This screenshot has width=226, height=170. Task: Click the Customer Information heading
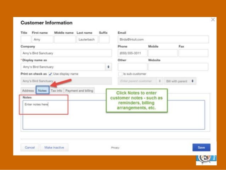[x=46, y=23]
